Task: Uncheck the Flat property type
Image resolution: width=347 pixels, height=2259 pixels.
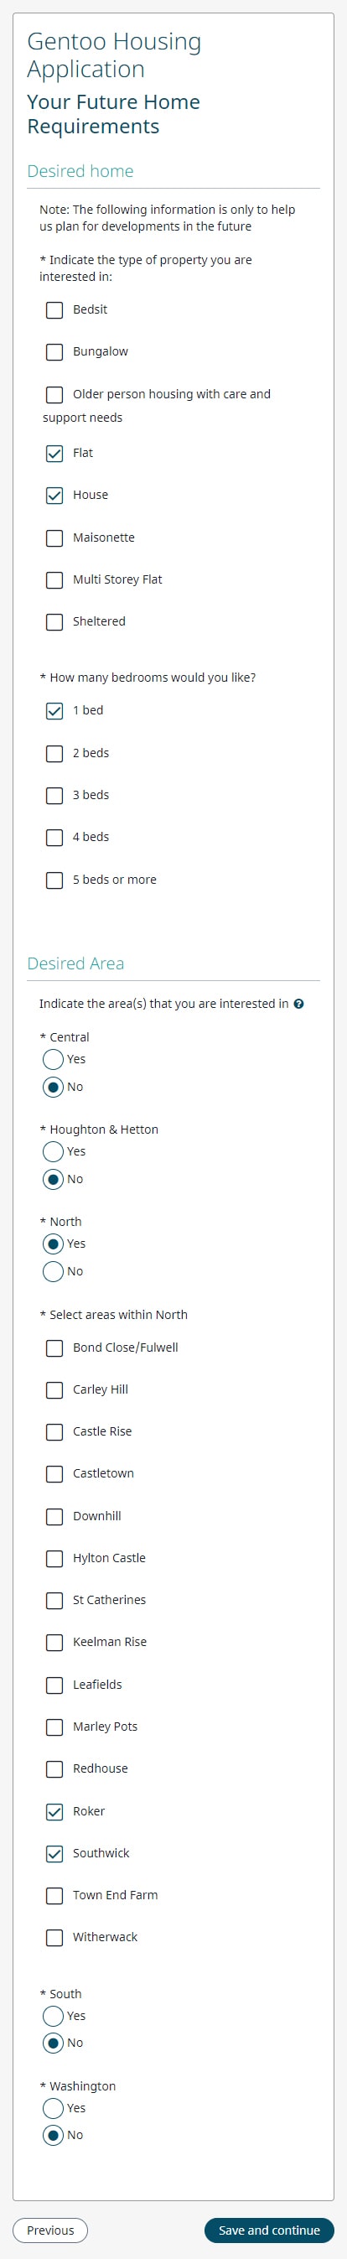Action: [x=54, y=454]
